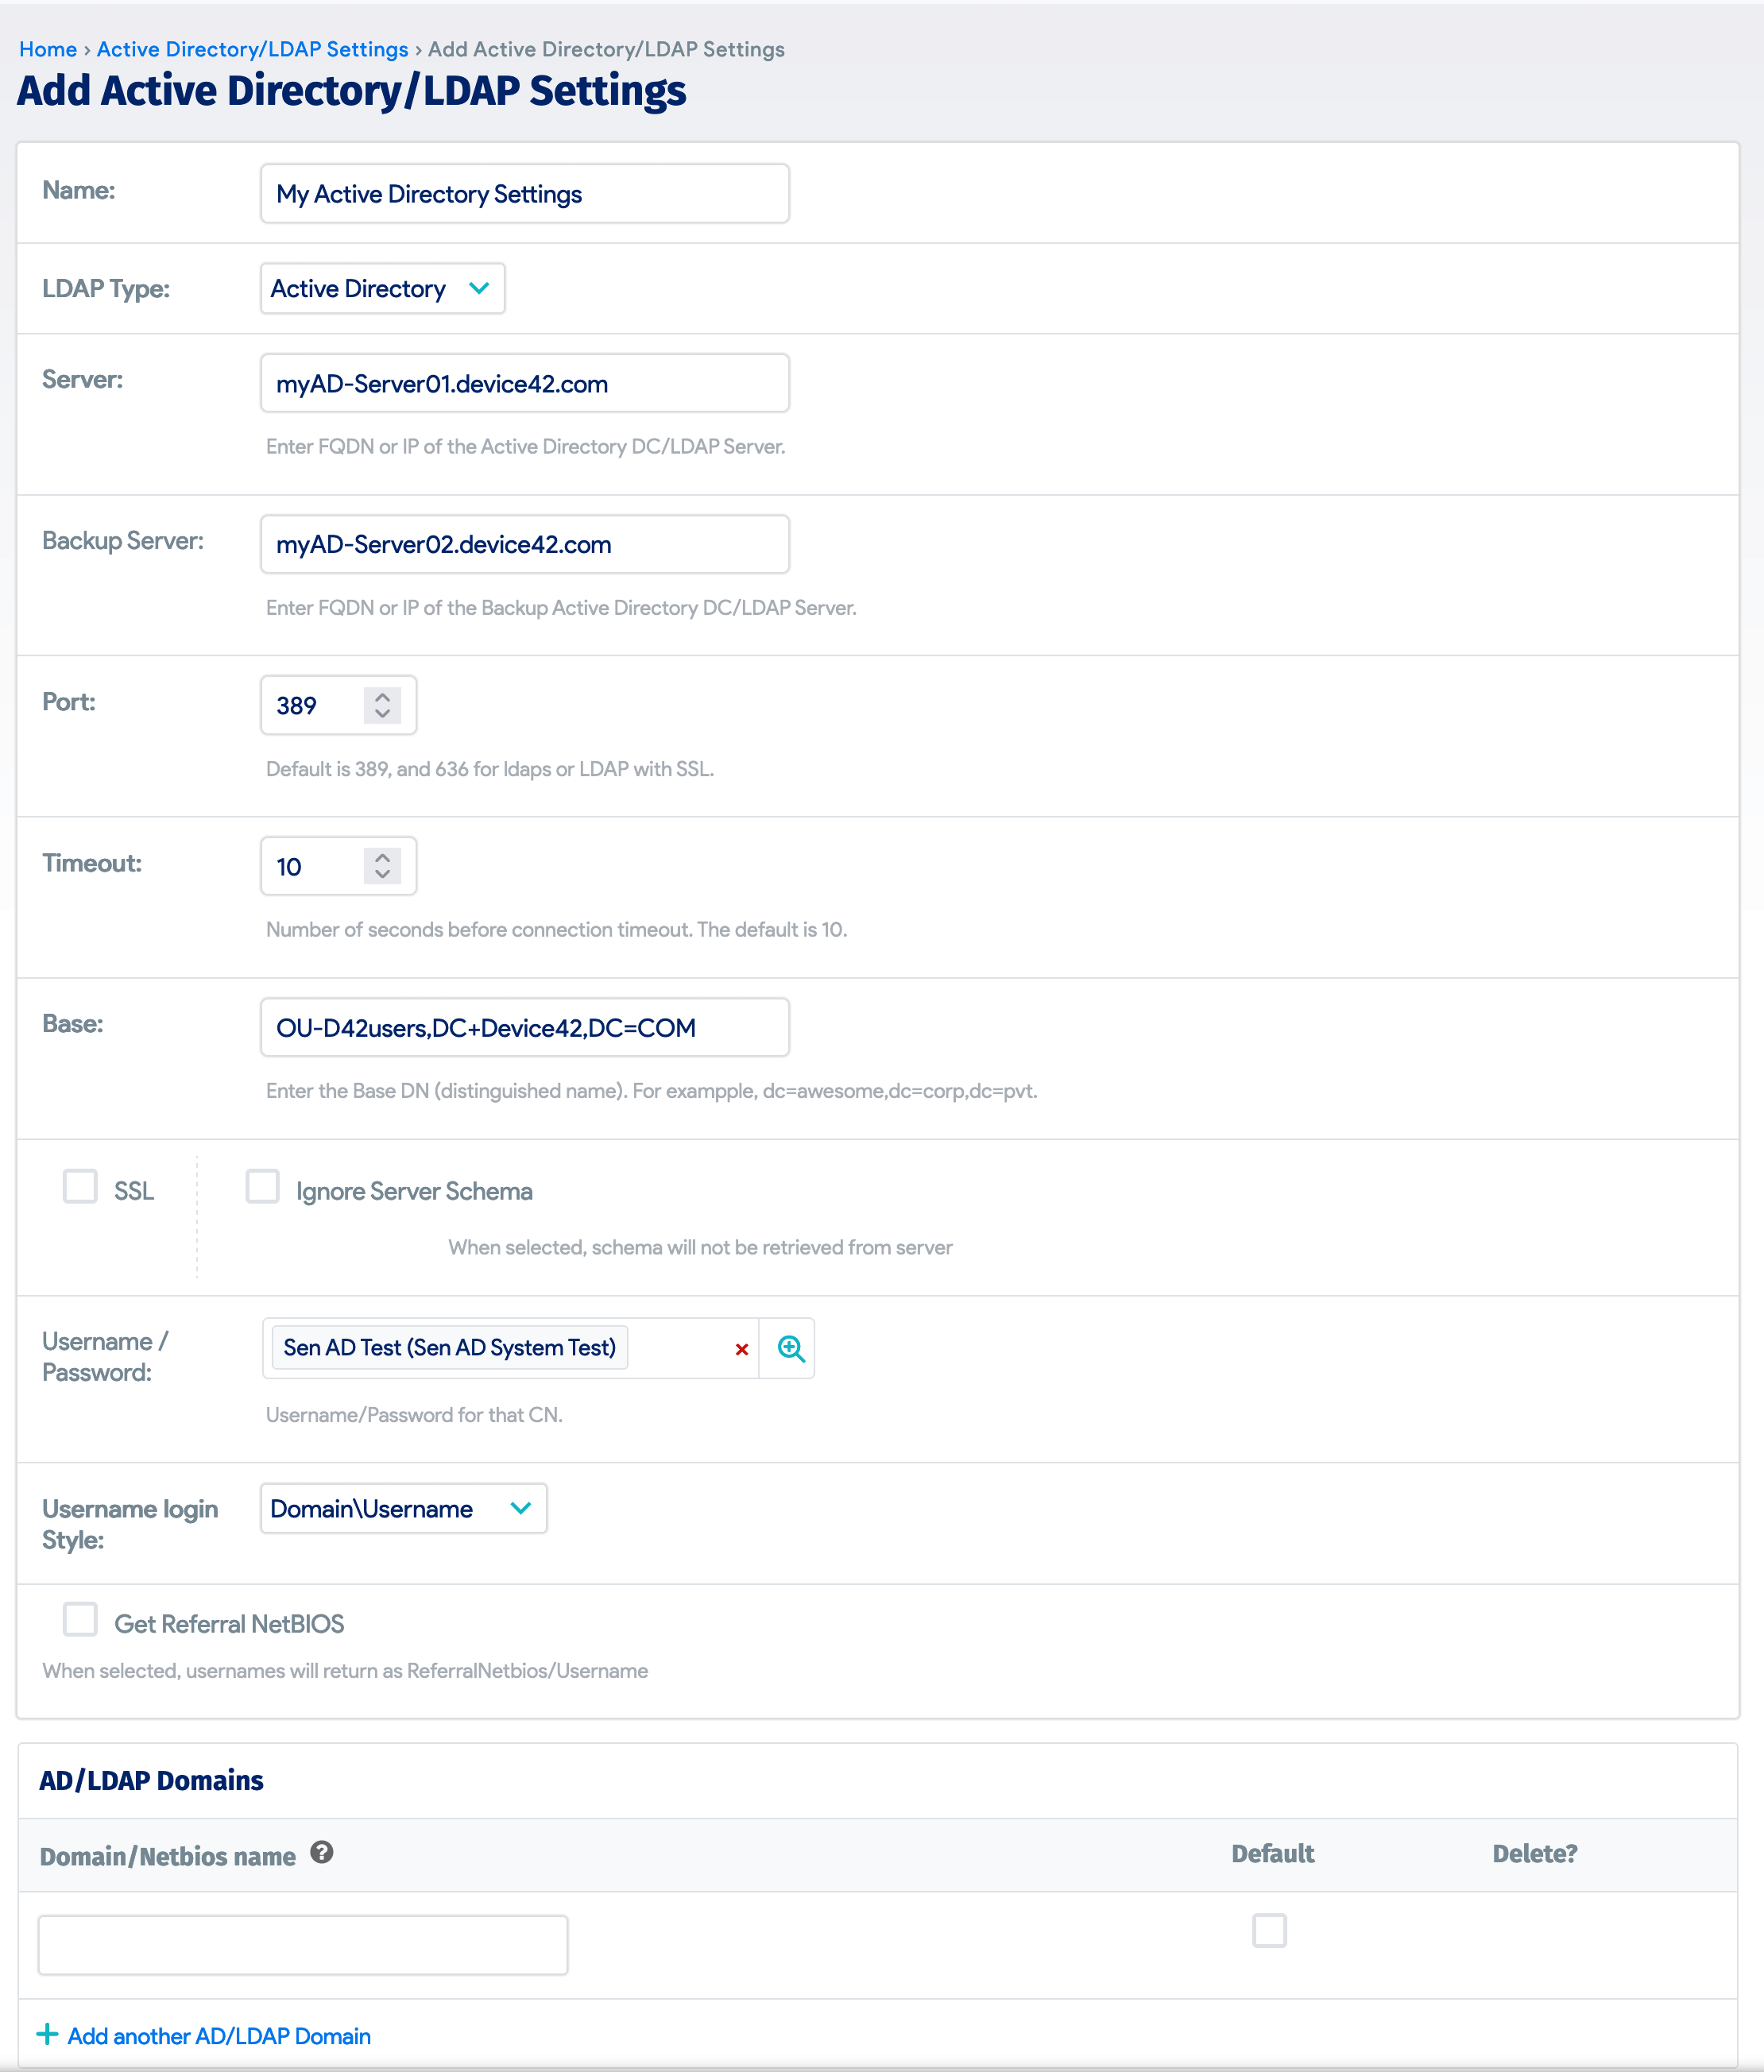This screenshot has height=2072, width=1764.
Task: Mark the AD/LDAP domain as Default
Action: click(1269, 1930)
